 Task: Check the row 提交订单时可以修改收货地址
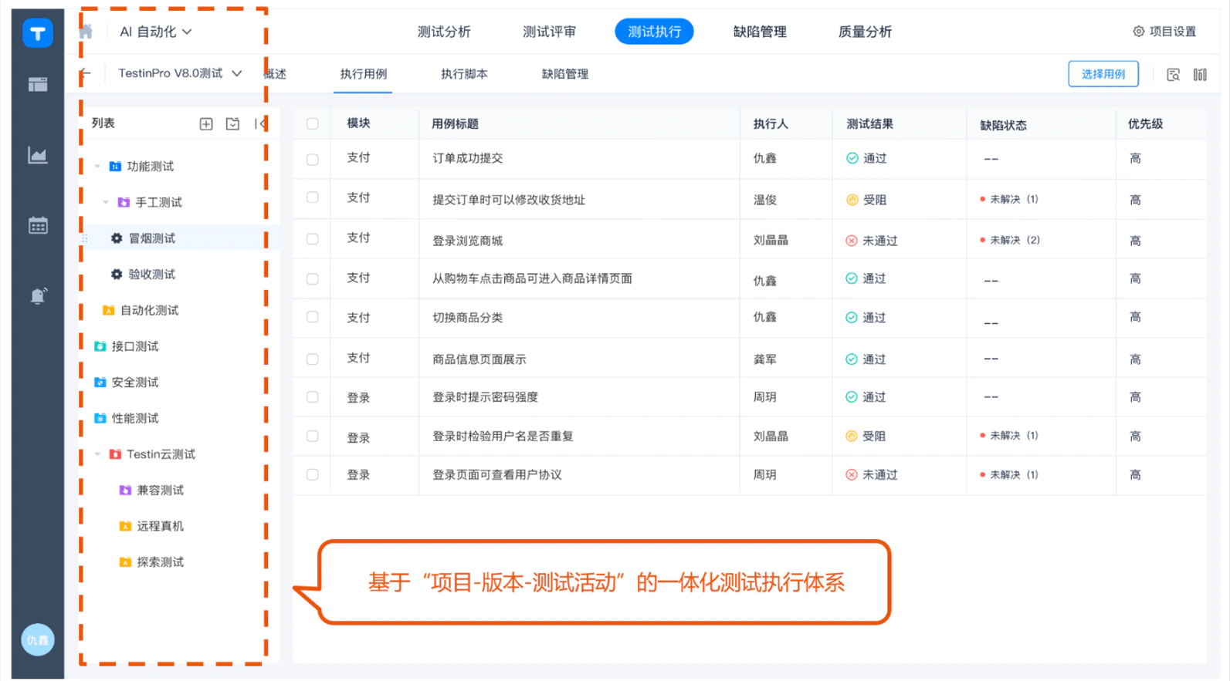(x=312, y=198)
